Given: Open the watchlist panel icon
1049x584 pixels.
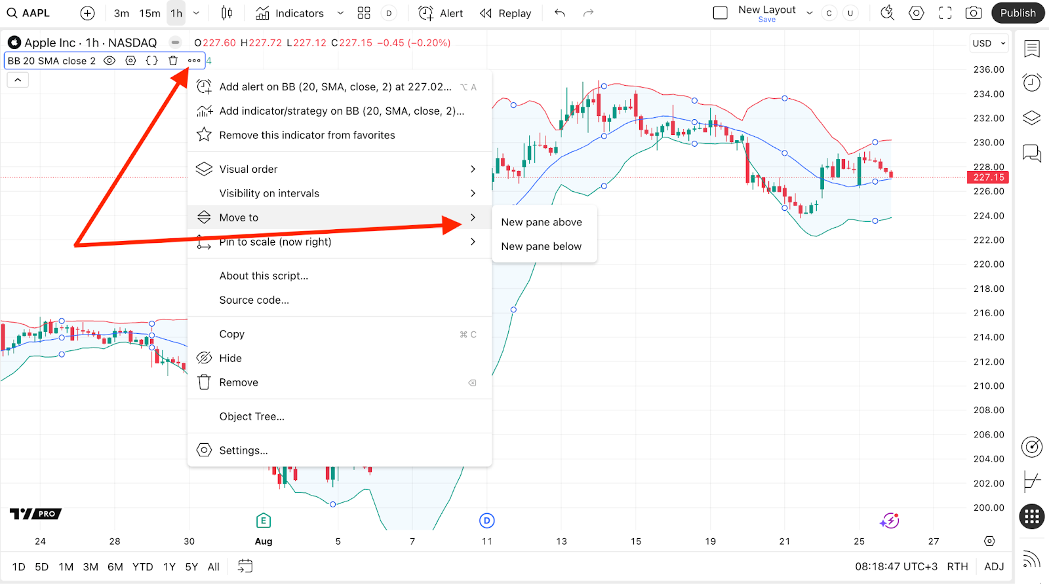Looking at the screenshot, I should pyautogui.click(x=1032, y=48).
